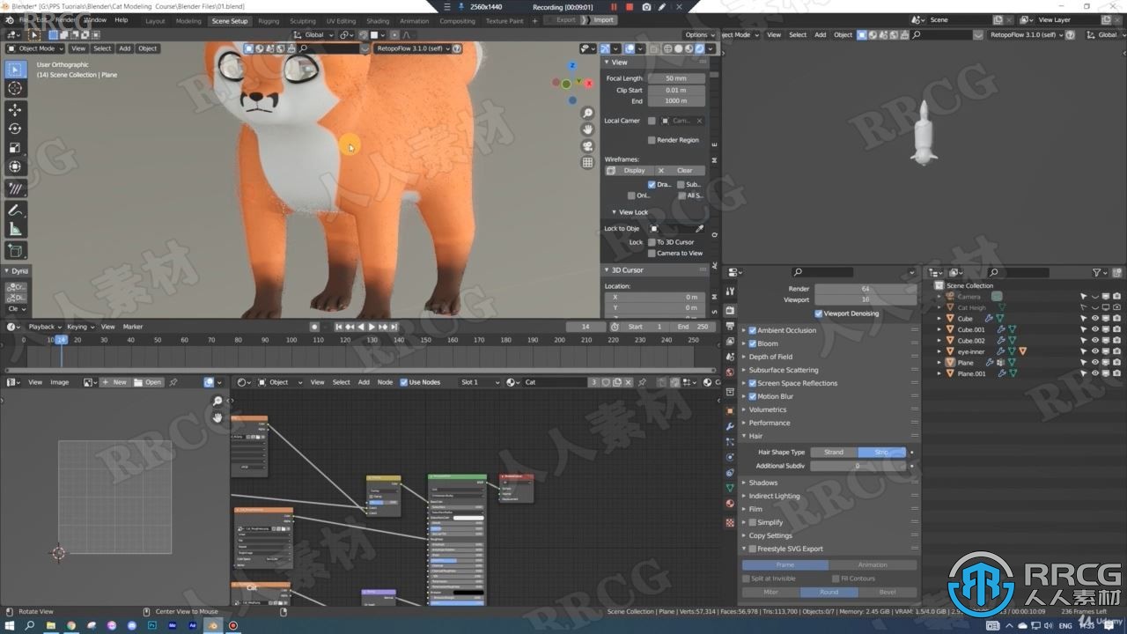
Task: Expand the Indirect Lighting panel
Action: click(x=774, y=496)
